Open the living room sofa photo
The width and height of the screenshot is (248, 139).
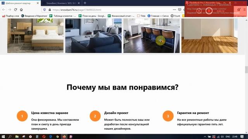(x=93, y=36)
